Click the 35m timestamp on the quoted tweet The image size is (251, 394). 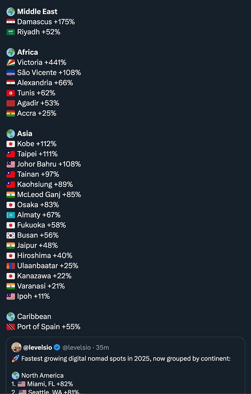click(103, 348)
